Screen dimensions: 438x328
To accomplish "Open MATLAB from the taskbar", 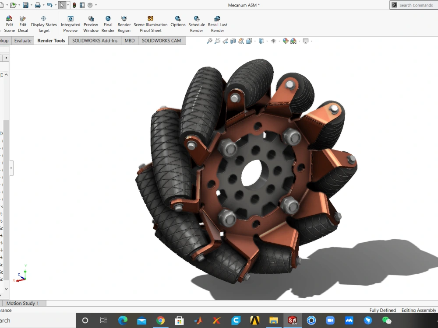I will 198,321.
